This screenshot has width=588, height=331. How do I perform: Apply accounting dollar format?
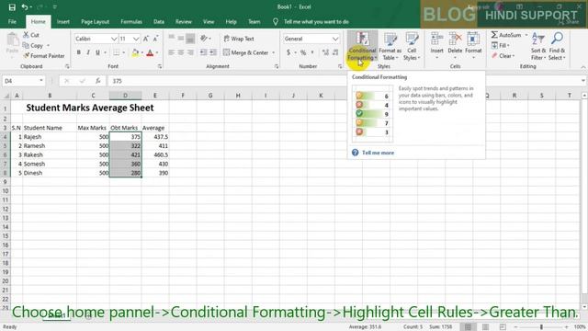(288, 52)
